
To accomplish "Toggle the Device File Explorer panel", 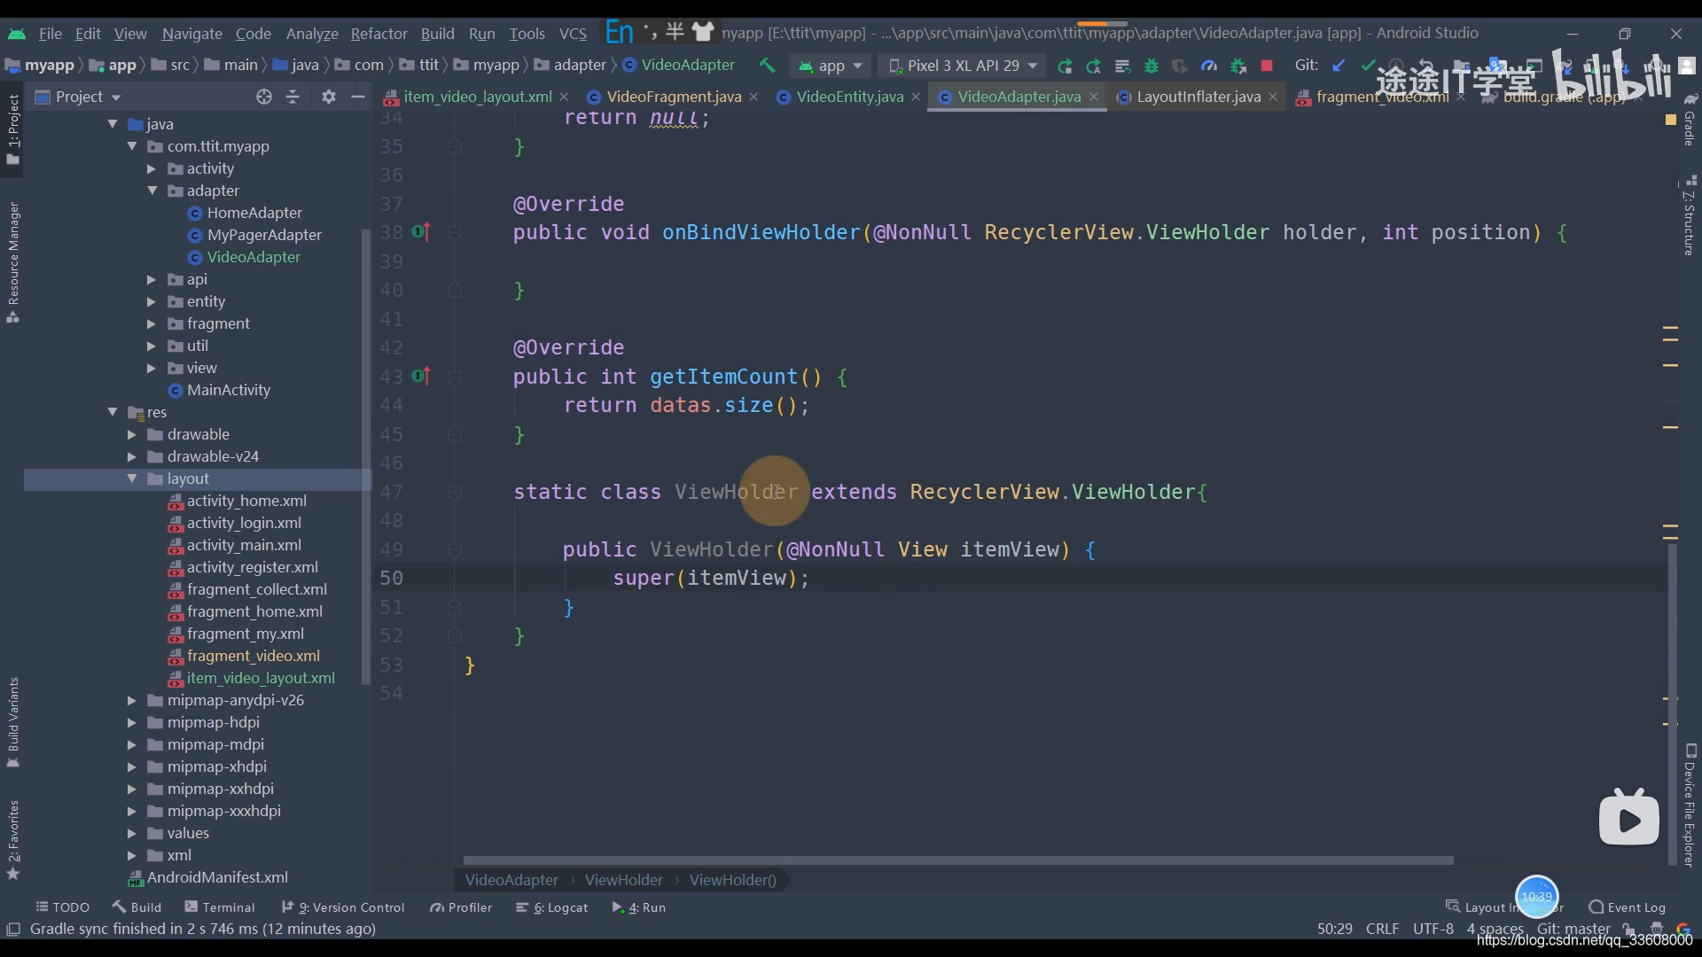I will (x=1690, y=805).
